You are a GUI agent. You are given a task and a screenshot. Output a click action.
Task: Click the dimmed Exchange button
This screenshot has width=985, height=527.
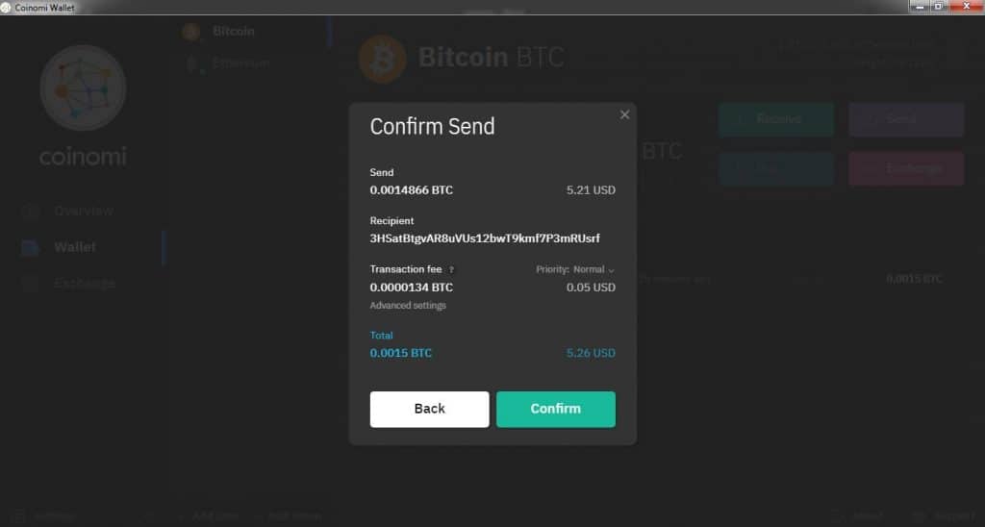906,168
